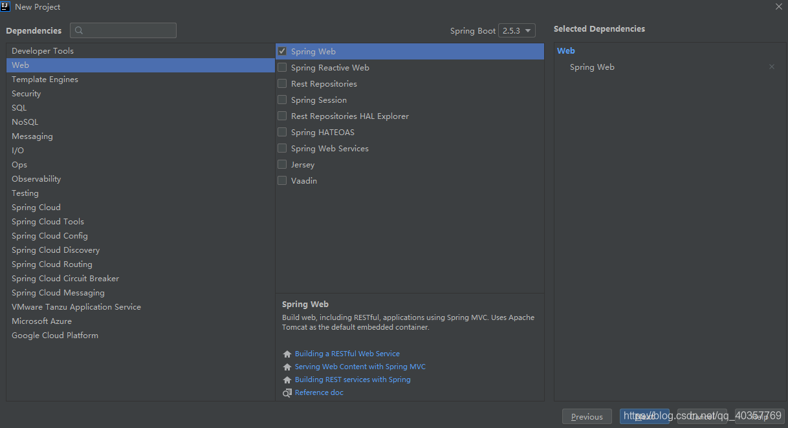Open the Spring Cloud Messaging category

pos(140,293)
